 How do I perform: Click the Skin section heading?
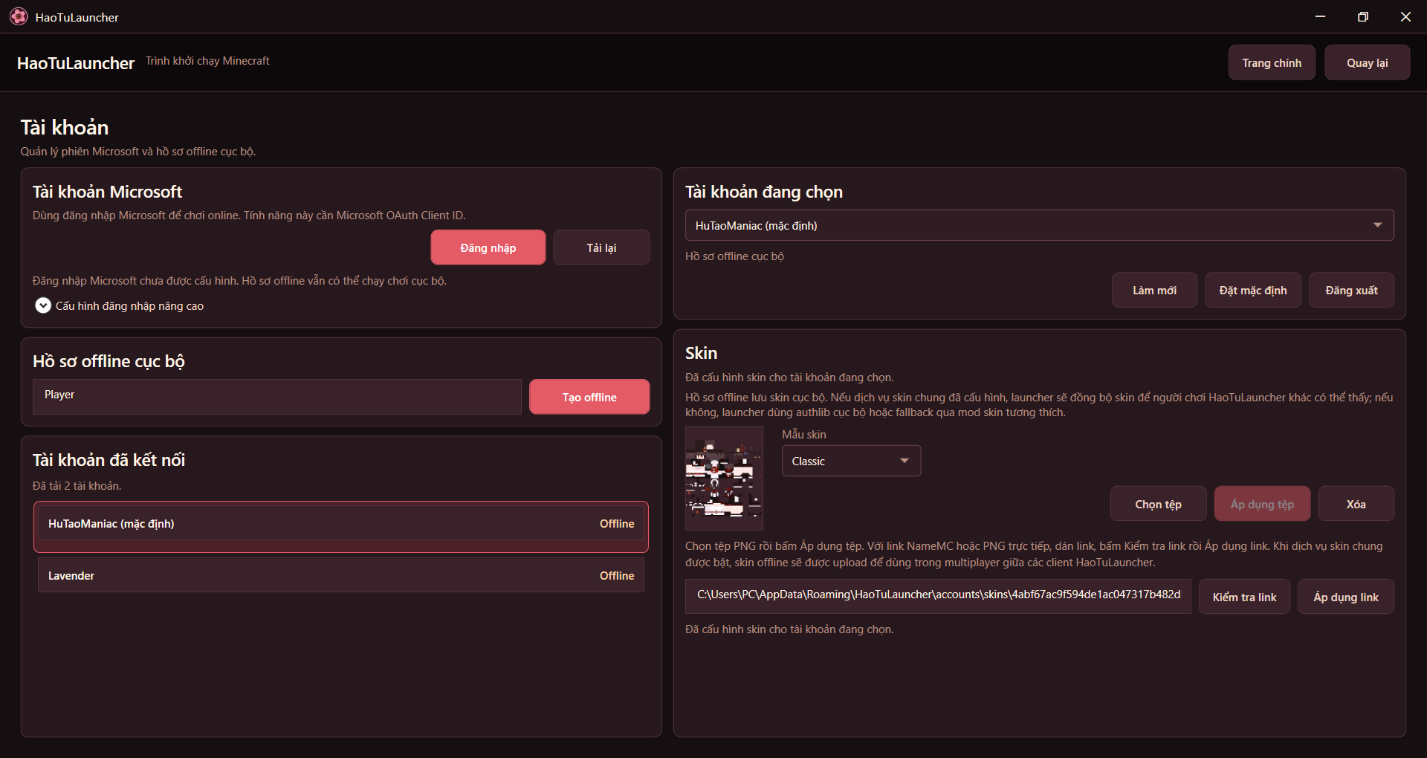(x=701, y=353)
